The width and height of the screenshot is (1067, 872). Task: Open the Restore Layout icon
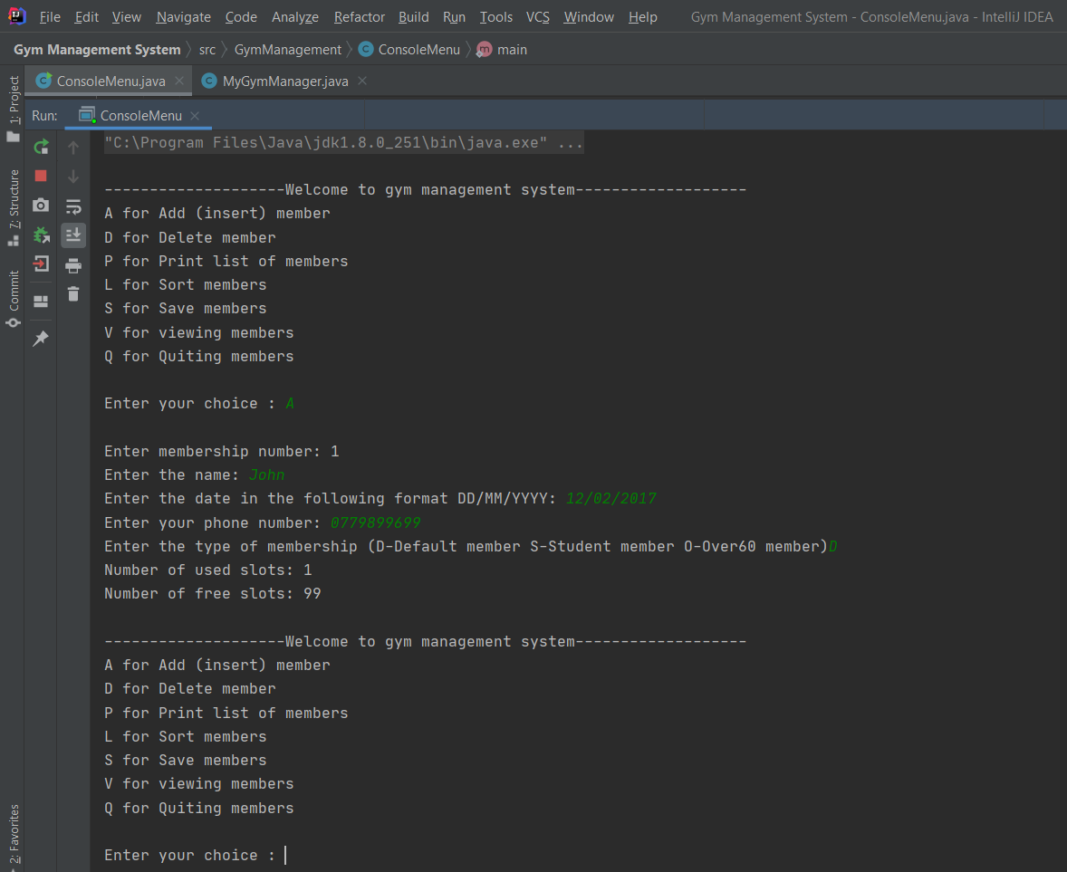41,302
